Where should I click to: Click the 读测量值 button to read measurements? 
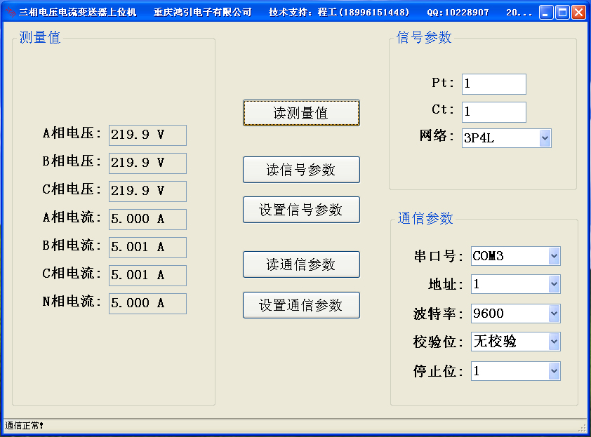point(300,112)
